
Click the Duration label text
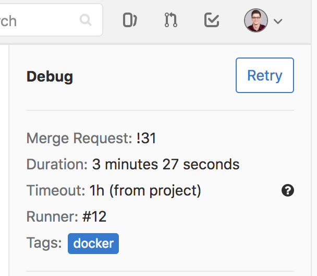click(x=57, y=165)
